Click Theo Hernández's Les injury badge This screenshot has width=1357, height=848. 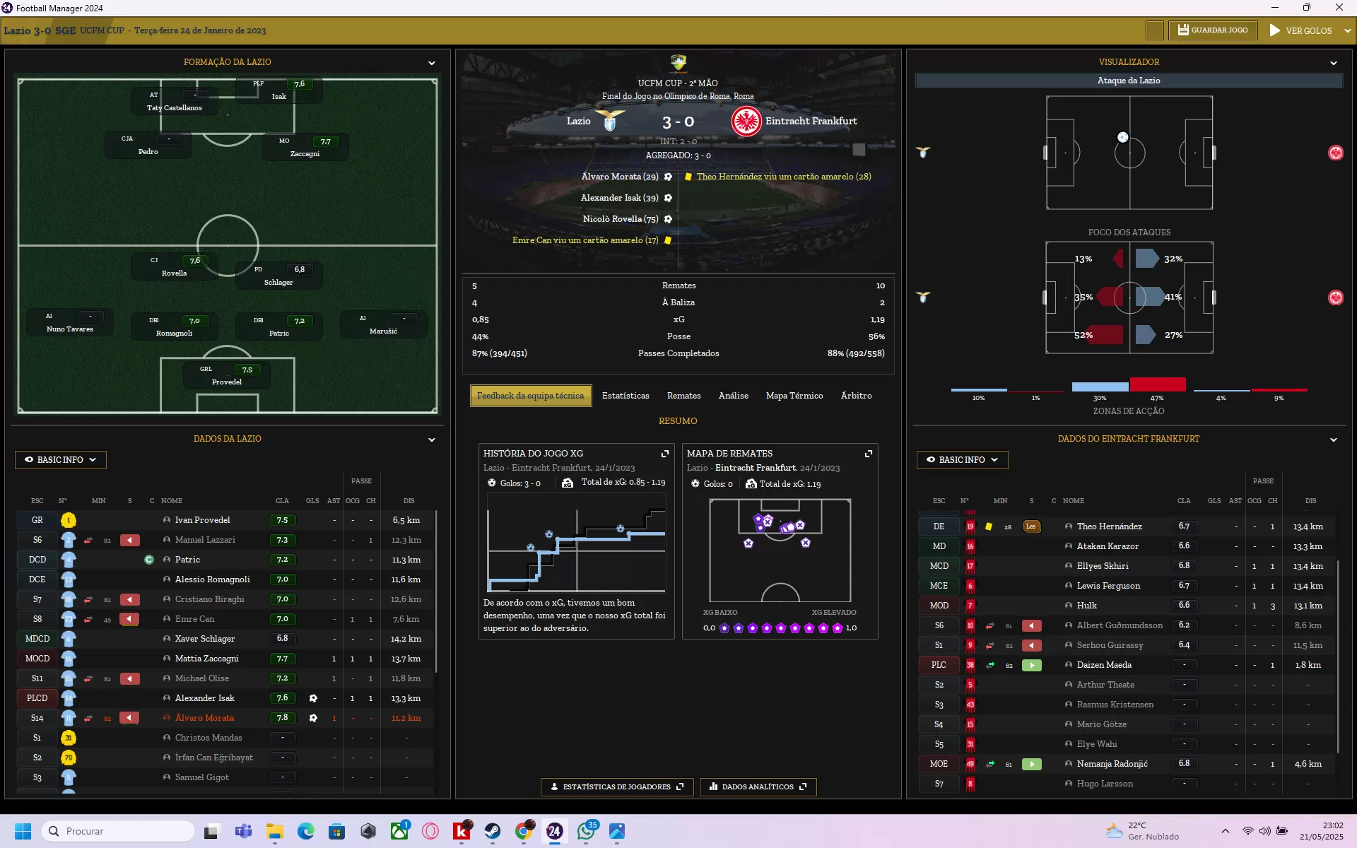point(1031,526)
